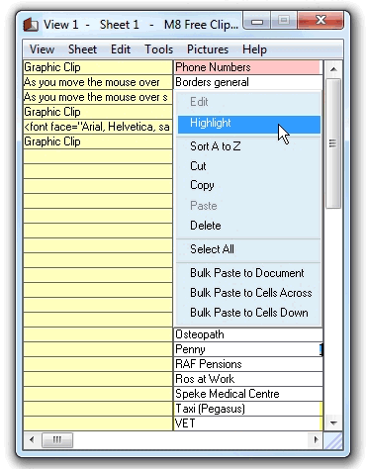Choose Sort A to Z in context menu
This screenshot has height=469, width=367.
click(x=249, y=146)
